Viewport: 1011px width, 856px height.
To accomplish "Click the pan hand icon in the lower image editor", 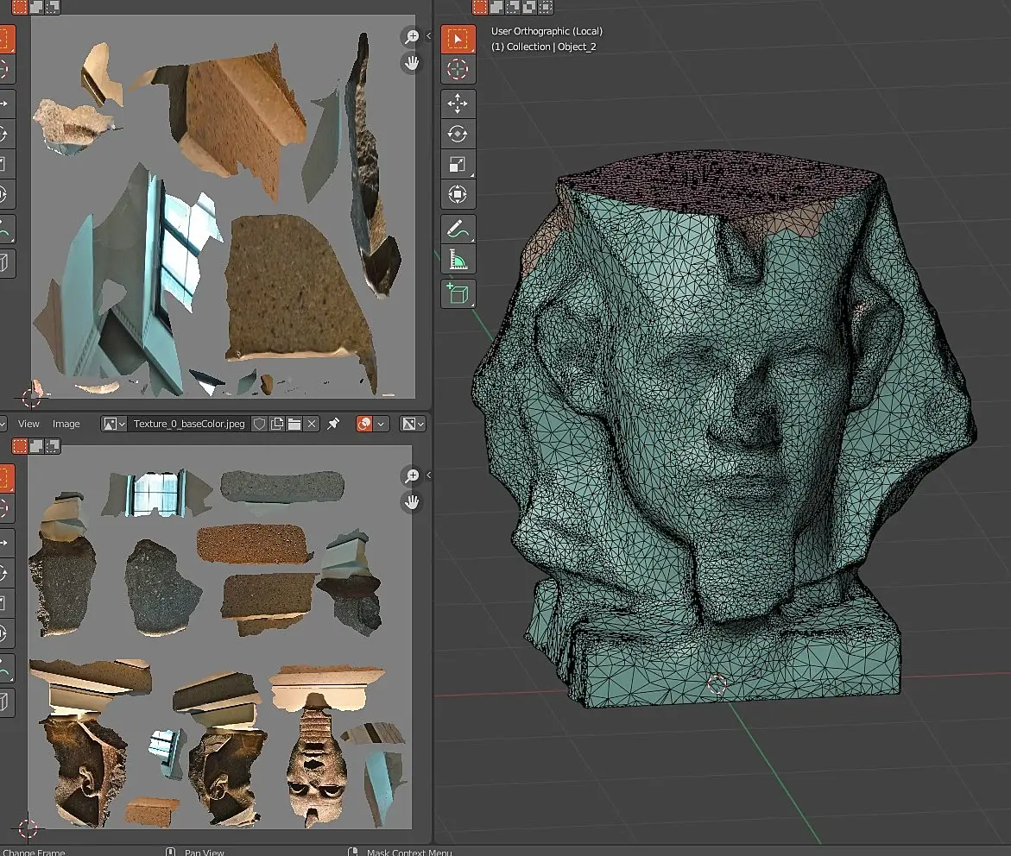I will tap(412, 501).
